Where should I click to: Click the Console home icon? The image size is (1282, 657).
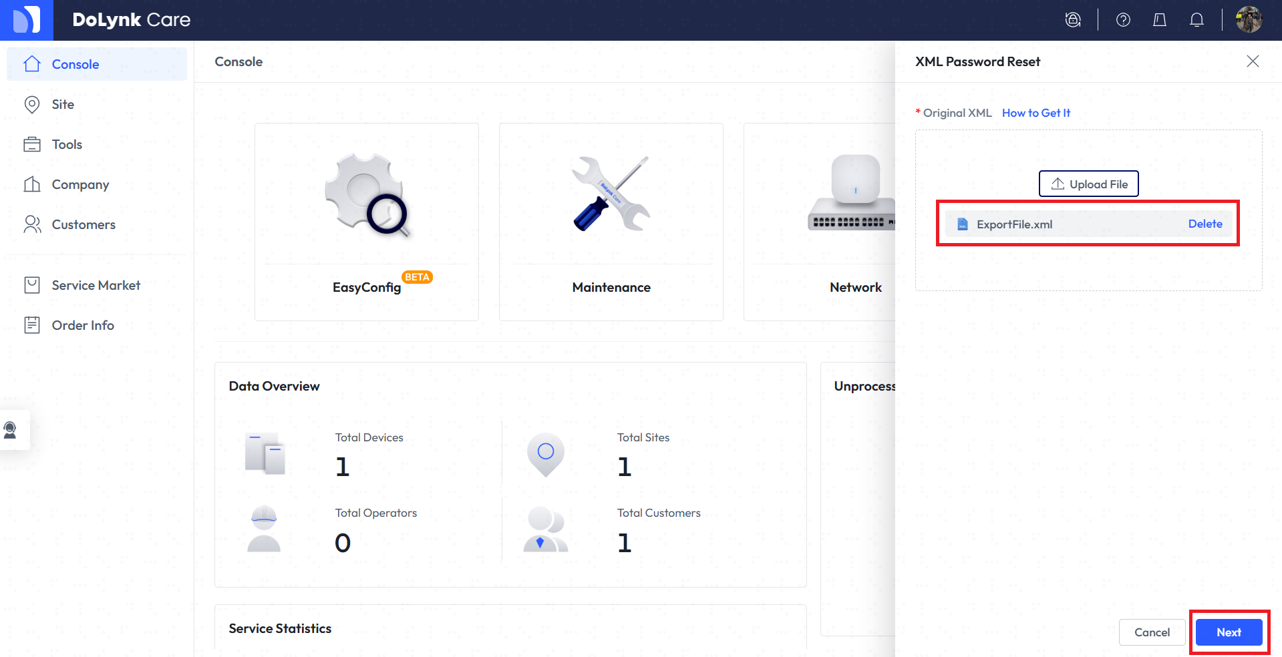(x=32, y=64)
